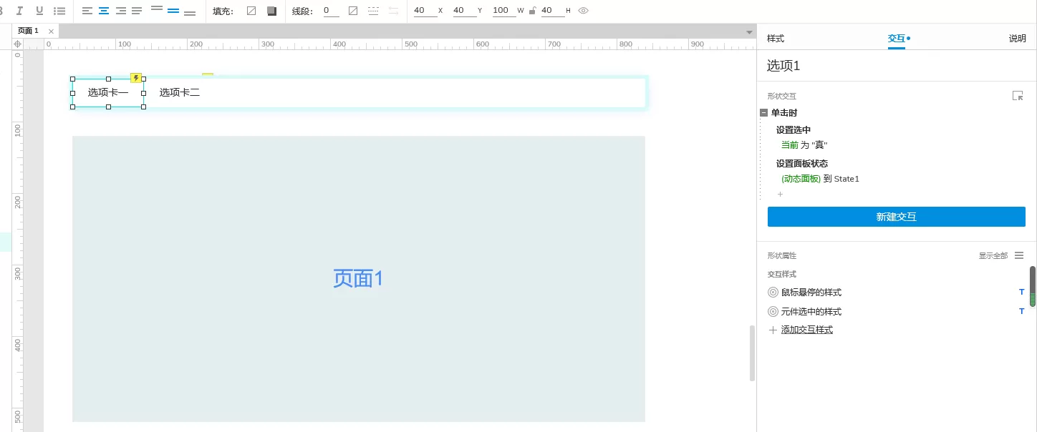Image resolution: width=1037 pixels, height=432 pixels.
Task: Align text to middle vertically
Action: (173, 11)
